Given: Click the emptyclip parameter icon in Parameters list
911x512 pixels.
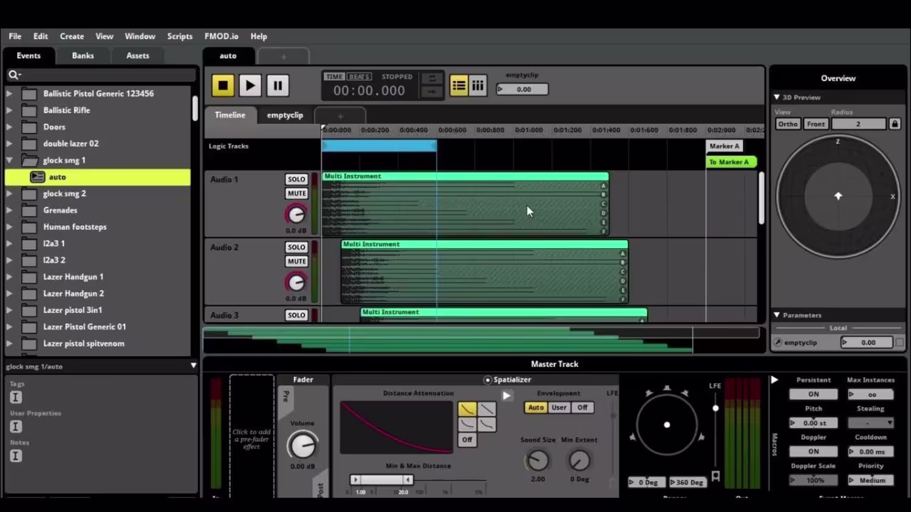Looking at the screenshot, I should (777, 342).
